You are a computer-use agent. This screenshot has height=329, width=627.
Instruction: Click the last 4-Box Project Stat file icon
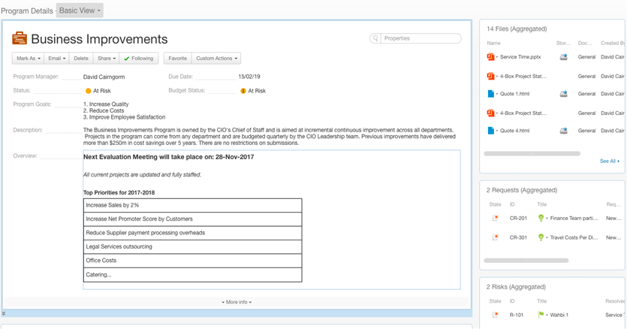(490, 113)
